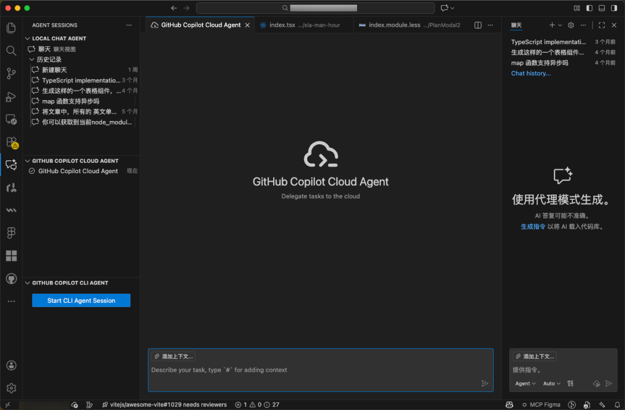Viewport: 625px width, 410px height.
Task: Open 聊天 聊天视图 item
Action: (x=82, y=49)
